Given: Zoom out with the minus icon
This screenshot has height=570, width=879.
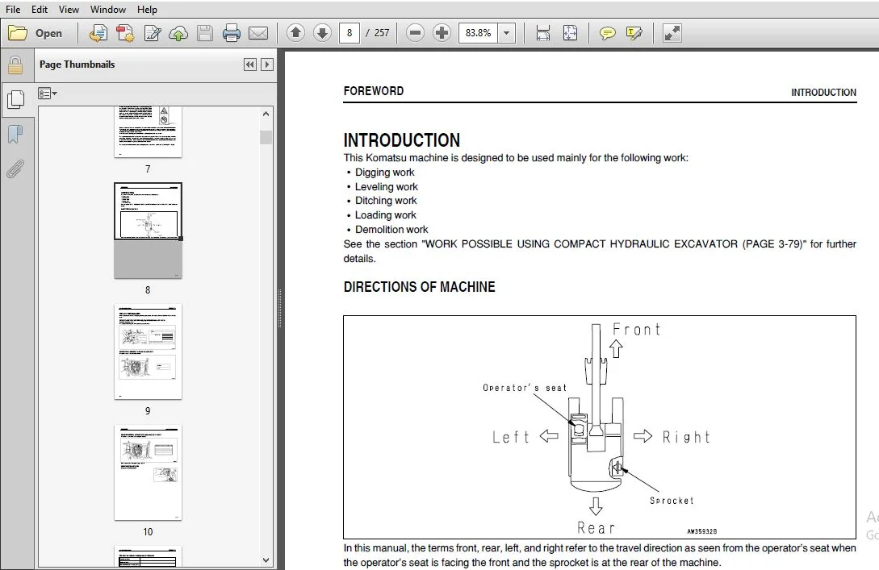Looking at the screenshot, I should click(x=415, y=33).
